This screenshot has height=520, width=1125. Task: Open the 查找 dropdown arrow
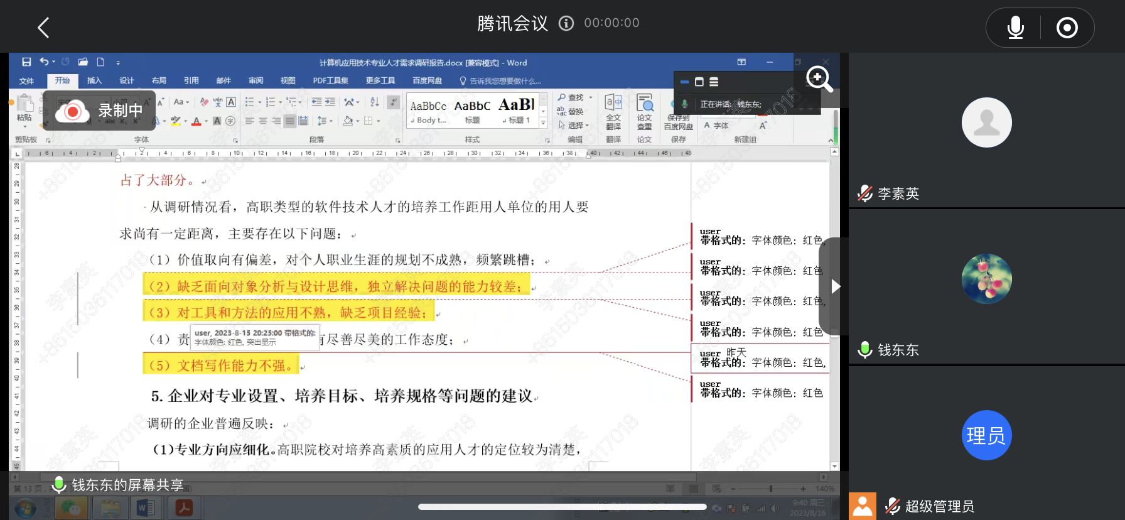point(591,97)
